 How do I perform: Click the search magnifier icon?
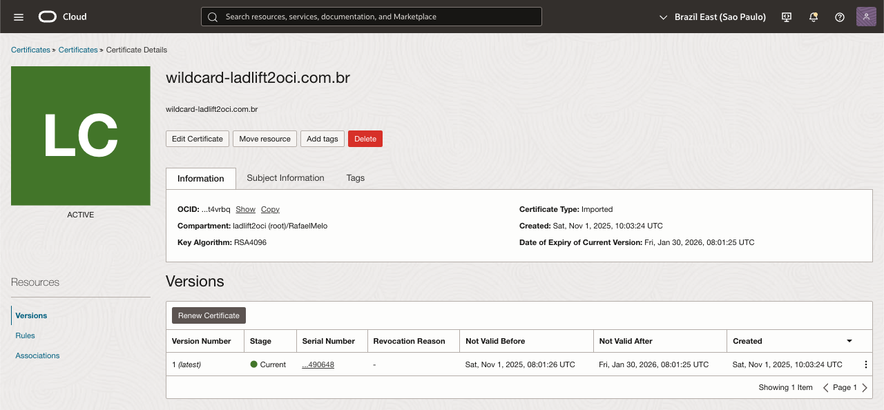tap(213, 17)
